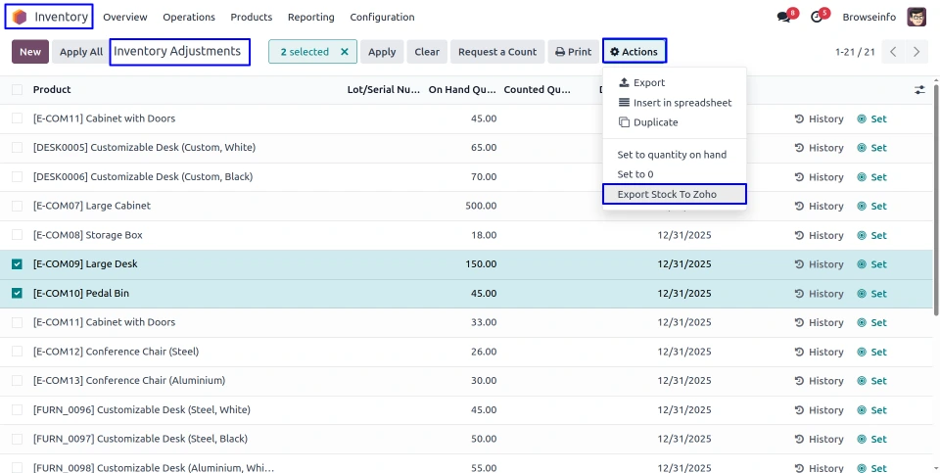The image size is (940, 473).
Task: Uncheck the Large Desk row checkbox
Action: (17, 264)
